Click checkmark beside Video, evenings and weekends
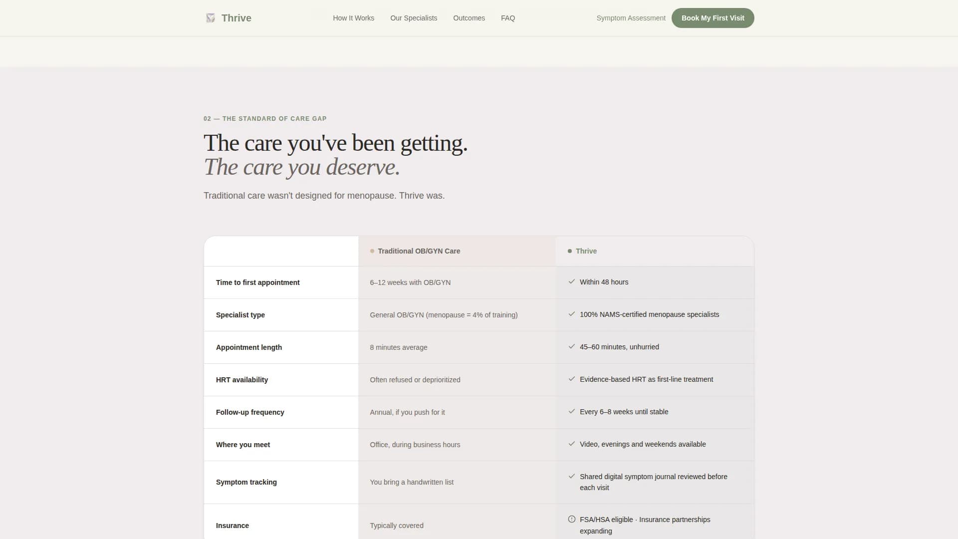The image size is (958, 539). [x=572, y=444]
